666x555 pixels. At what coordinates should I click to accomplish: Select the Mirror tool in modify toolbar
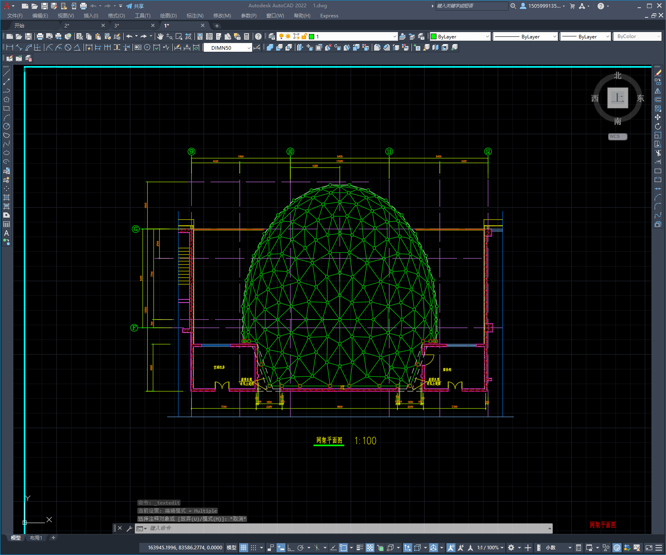tap(658, 91)
